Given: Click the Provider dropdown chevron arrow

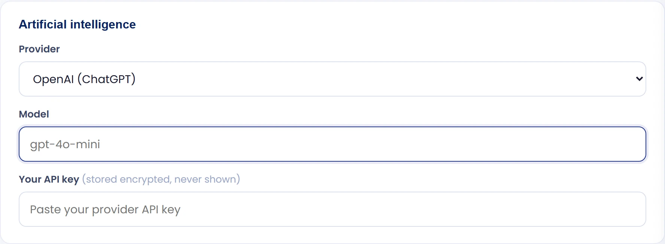Looking at the screenshot, I should 639,79.
